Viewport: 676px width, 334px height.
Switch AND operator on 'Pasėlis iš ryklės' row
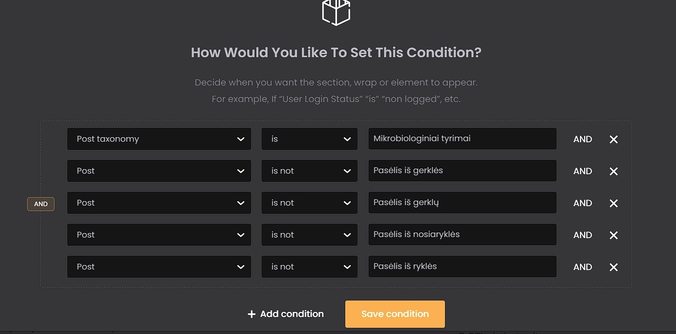pos(582,267)
